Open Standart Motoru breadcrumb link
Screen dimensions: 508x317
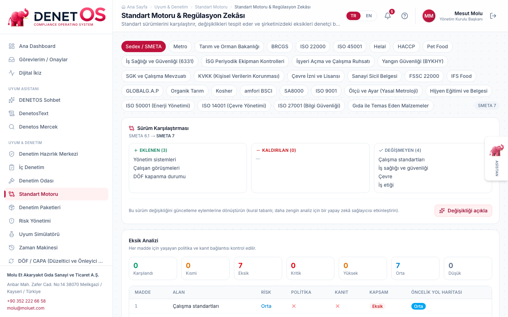[211, 7]
